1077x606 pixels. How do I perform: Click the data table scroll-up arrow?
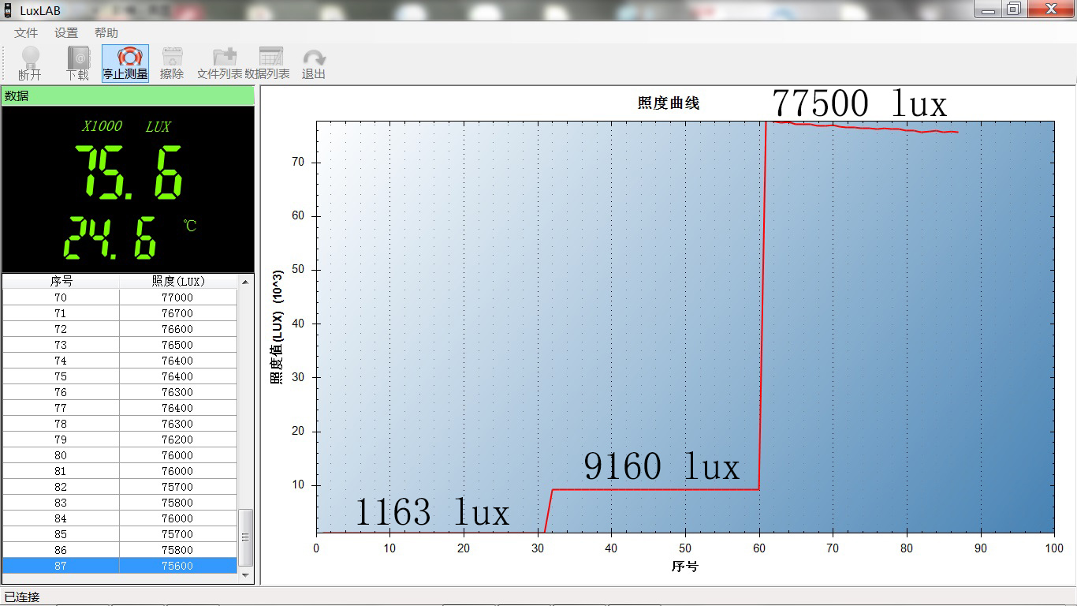(x=246, y=282)
